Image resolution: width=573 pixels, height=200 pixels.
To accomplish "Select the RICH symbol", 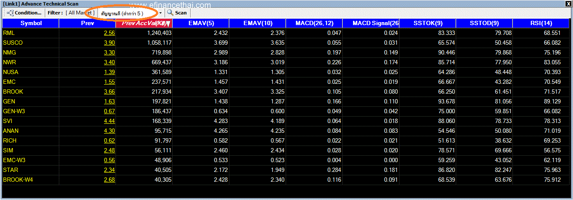I will coord(10,140).
